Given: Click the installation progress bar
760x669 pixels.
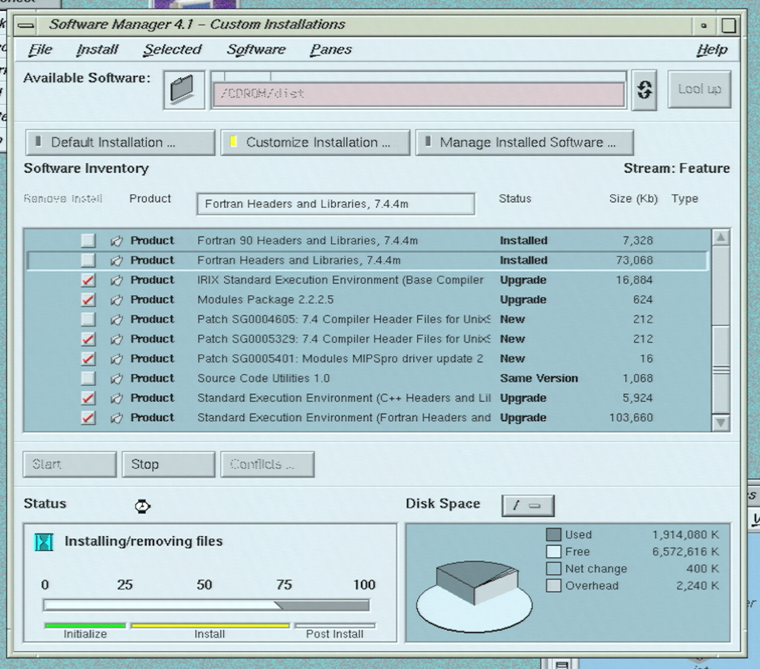Looking at the screenshot, I should (x=205, y=605).
